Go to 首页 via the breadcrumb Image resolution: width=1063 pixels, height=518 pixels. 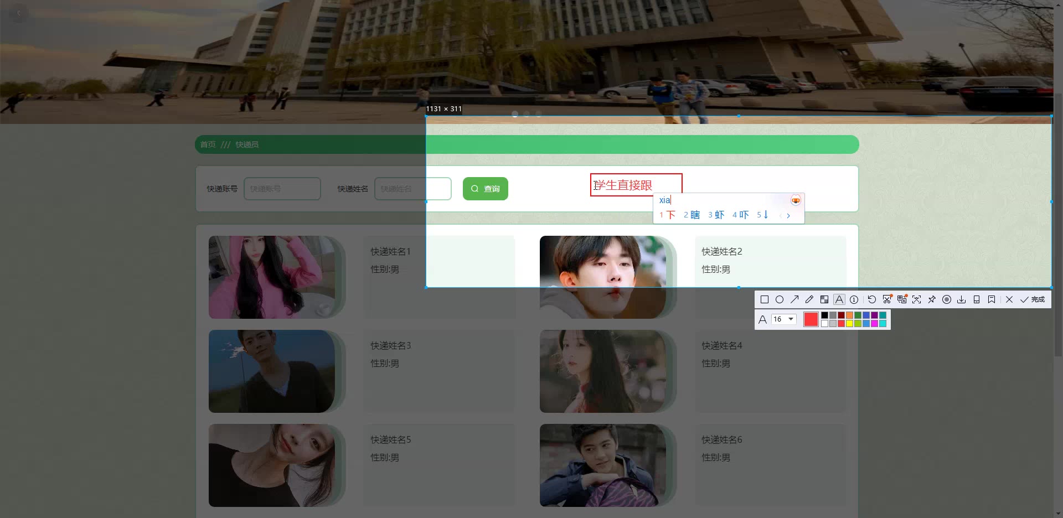click(208, 144)
